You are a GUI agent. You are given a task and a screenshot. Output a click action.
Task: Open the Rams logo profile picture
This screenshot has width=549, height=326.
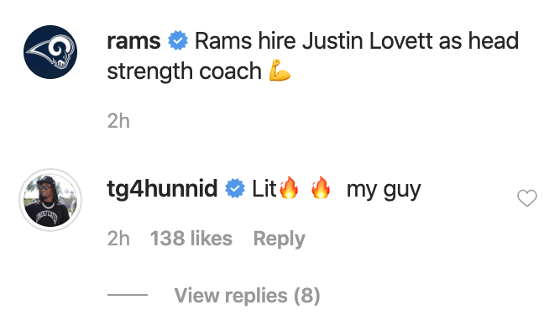click(50, 52)
